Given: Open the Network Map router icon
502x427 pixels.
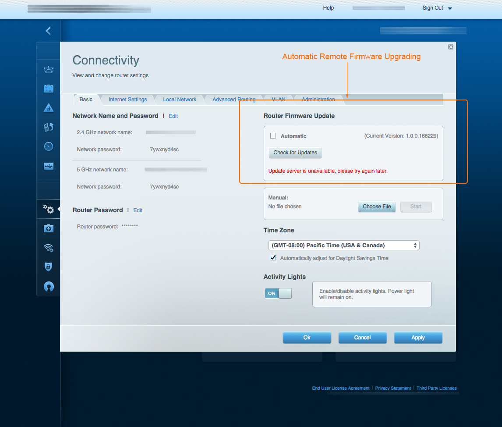Looking at the screenshot, I should pyautogui.click(x=49, y=69).
